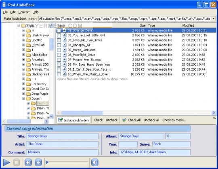Click the 01_Strange_Days file icon
The height and width of the screenshot is (169, 218).
click(64, 30)
